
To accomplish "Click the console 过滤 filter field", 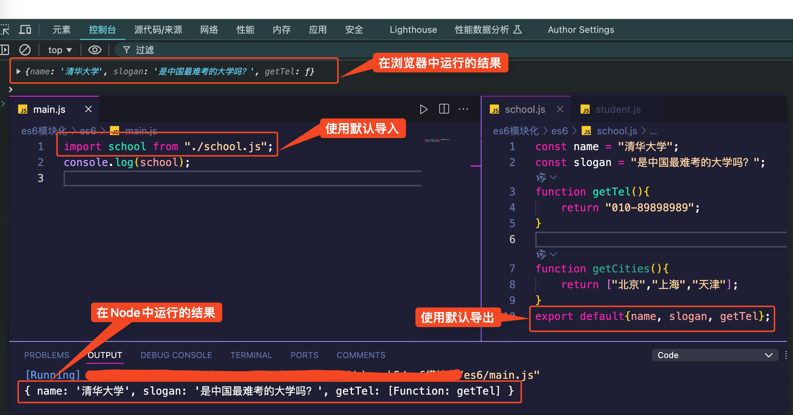I will tap(145, 50).
